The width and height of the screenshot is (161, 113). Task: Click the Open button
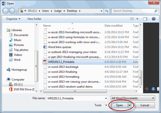119,105
